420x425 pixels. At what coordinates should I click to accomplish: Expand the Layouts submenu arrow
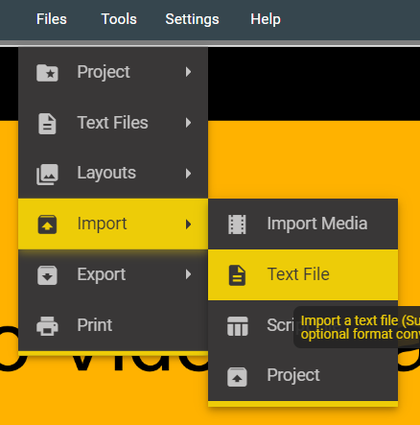pos(188,174)
